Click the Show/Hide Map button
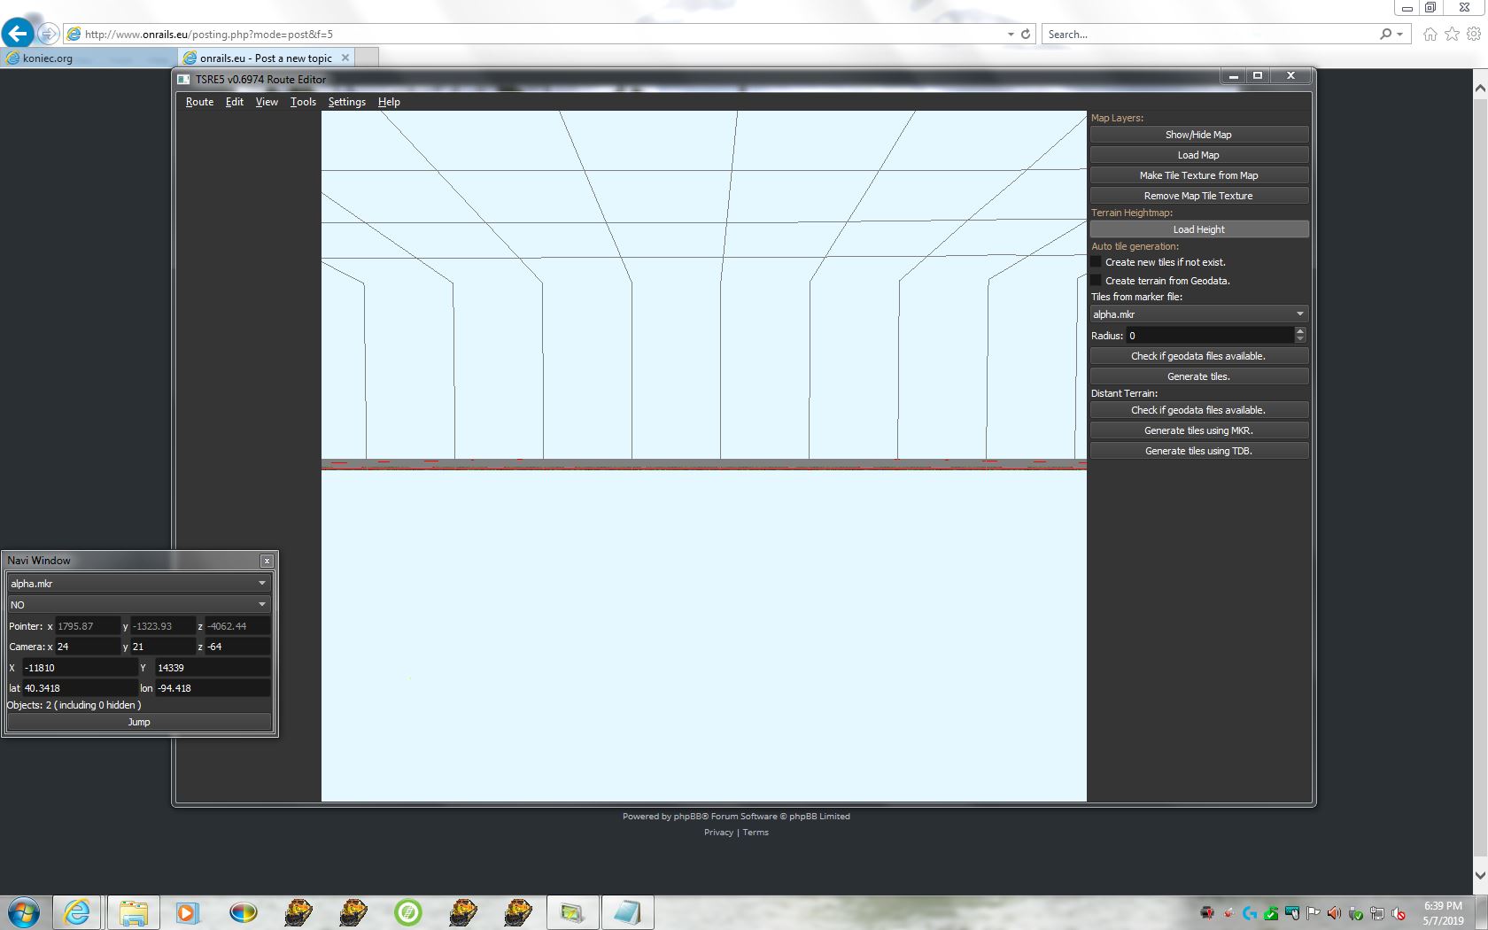 [x=1199, y=135]
